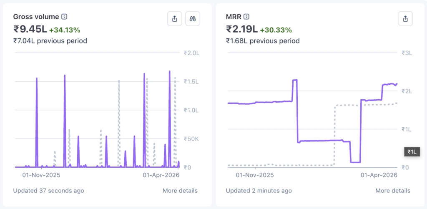Click the +34.13% growth indicator
This screenshot has height=209, width=427.
coord(65,30)
